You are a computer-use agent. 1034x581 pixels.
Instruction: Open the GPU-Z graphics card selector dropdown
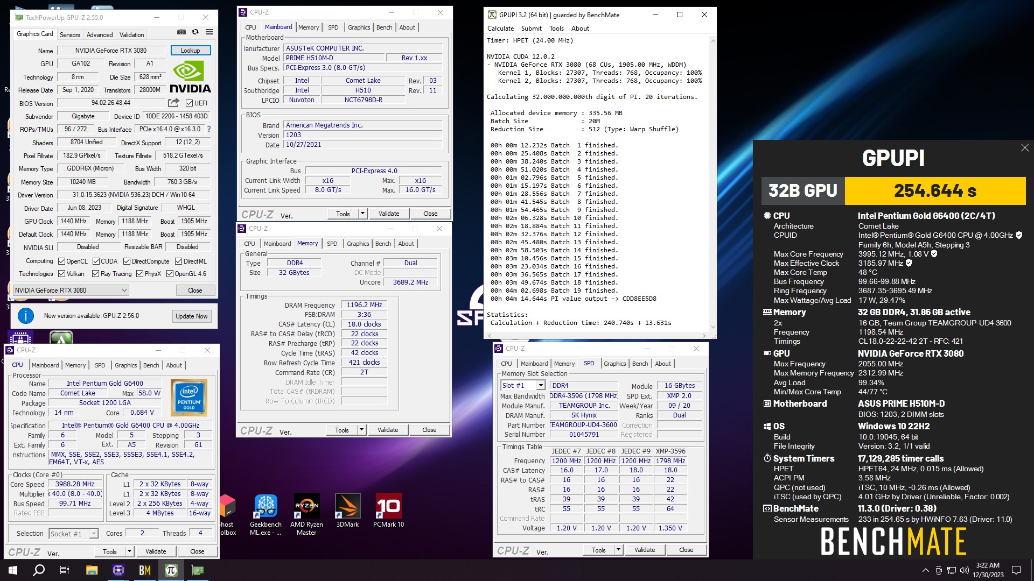coord(71,290)
